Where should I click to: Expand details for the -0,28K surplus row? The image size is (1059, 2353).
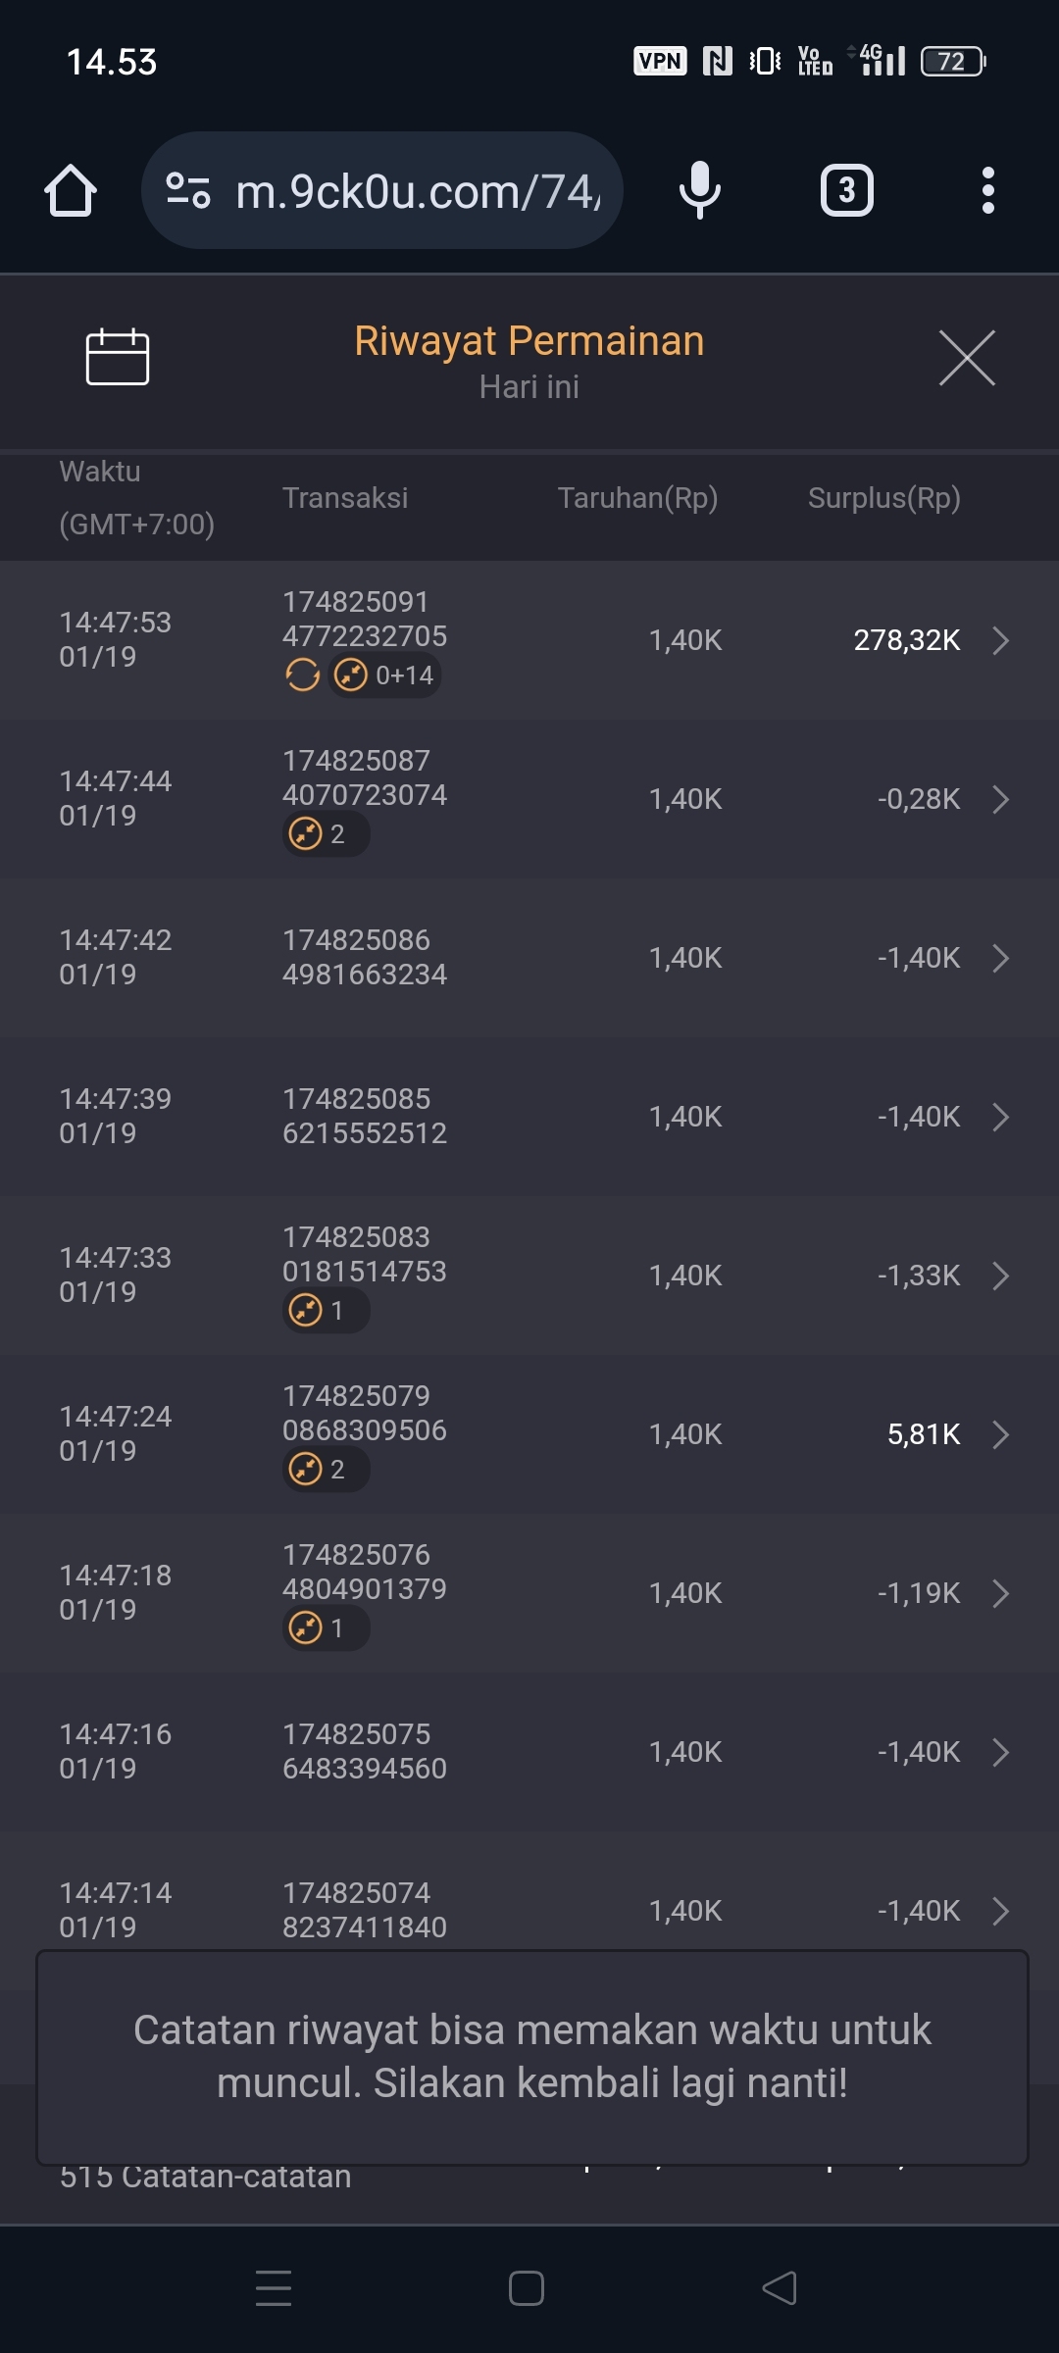[1000, 799]
